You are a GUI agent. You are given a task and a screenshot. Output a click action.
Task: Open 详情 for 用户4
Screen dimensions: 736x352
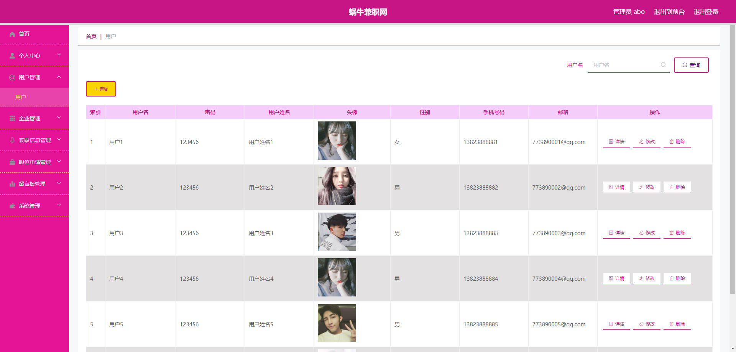tap(616, 278)
